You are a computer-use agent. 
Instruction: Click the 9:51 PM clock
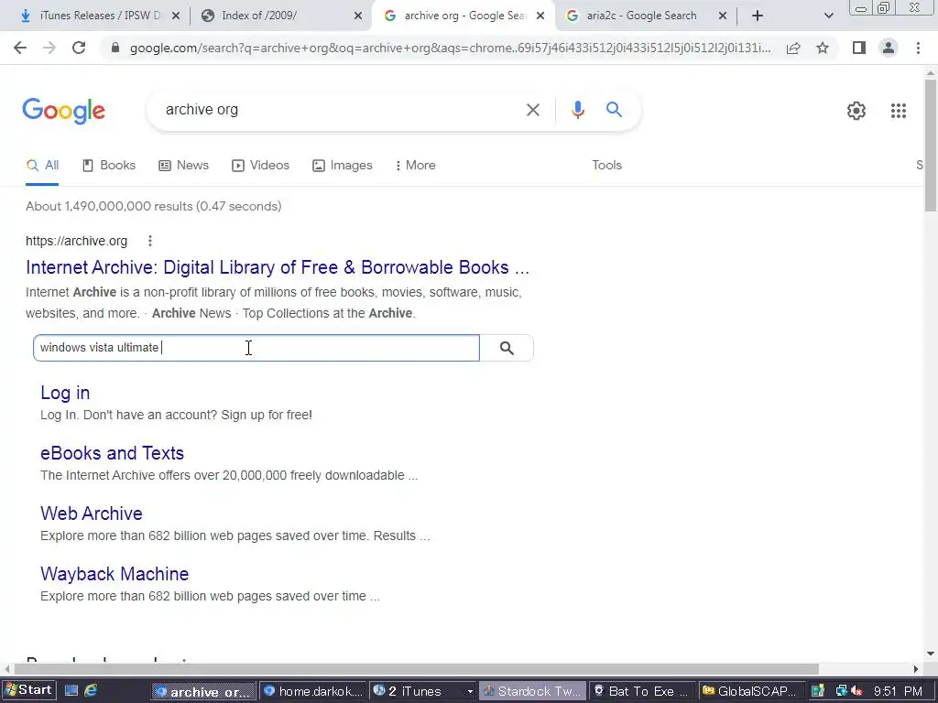click(898, 692)
